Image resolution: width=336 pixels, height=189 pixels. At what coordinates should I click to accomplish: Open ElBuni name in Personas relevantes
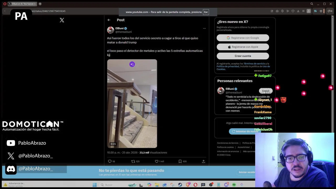[230, 89]
